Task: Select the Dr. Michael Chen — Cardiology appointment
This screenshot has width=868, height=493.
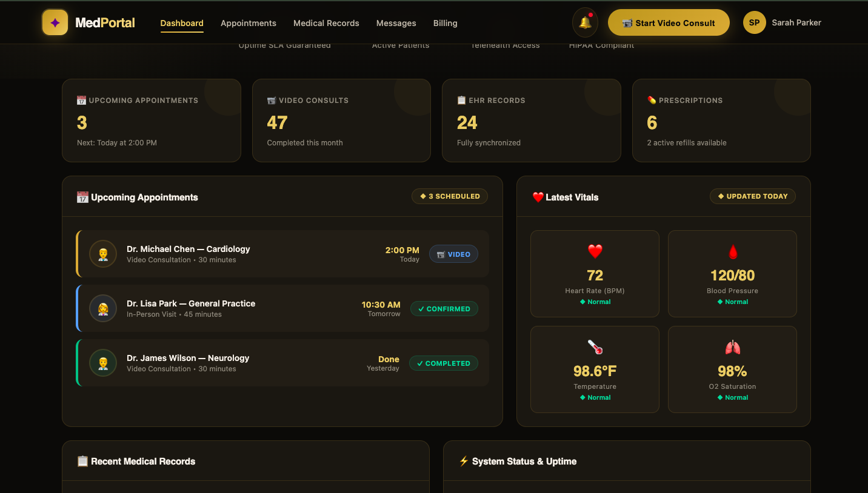Action: pyautogui.click(x=282, y=254)
